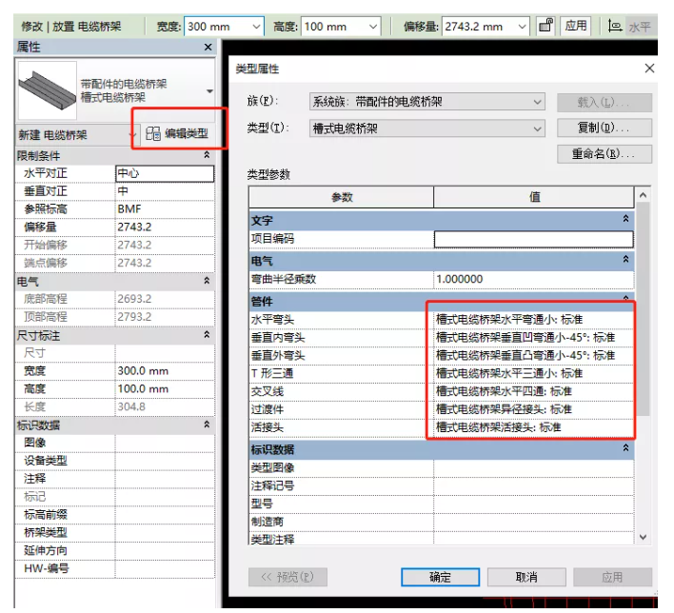
Task: Close the 属性 panel
Action: (x=208, y=47)
